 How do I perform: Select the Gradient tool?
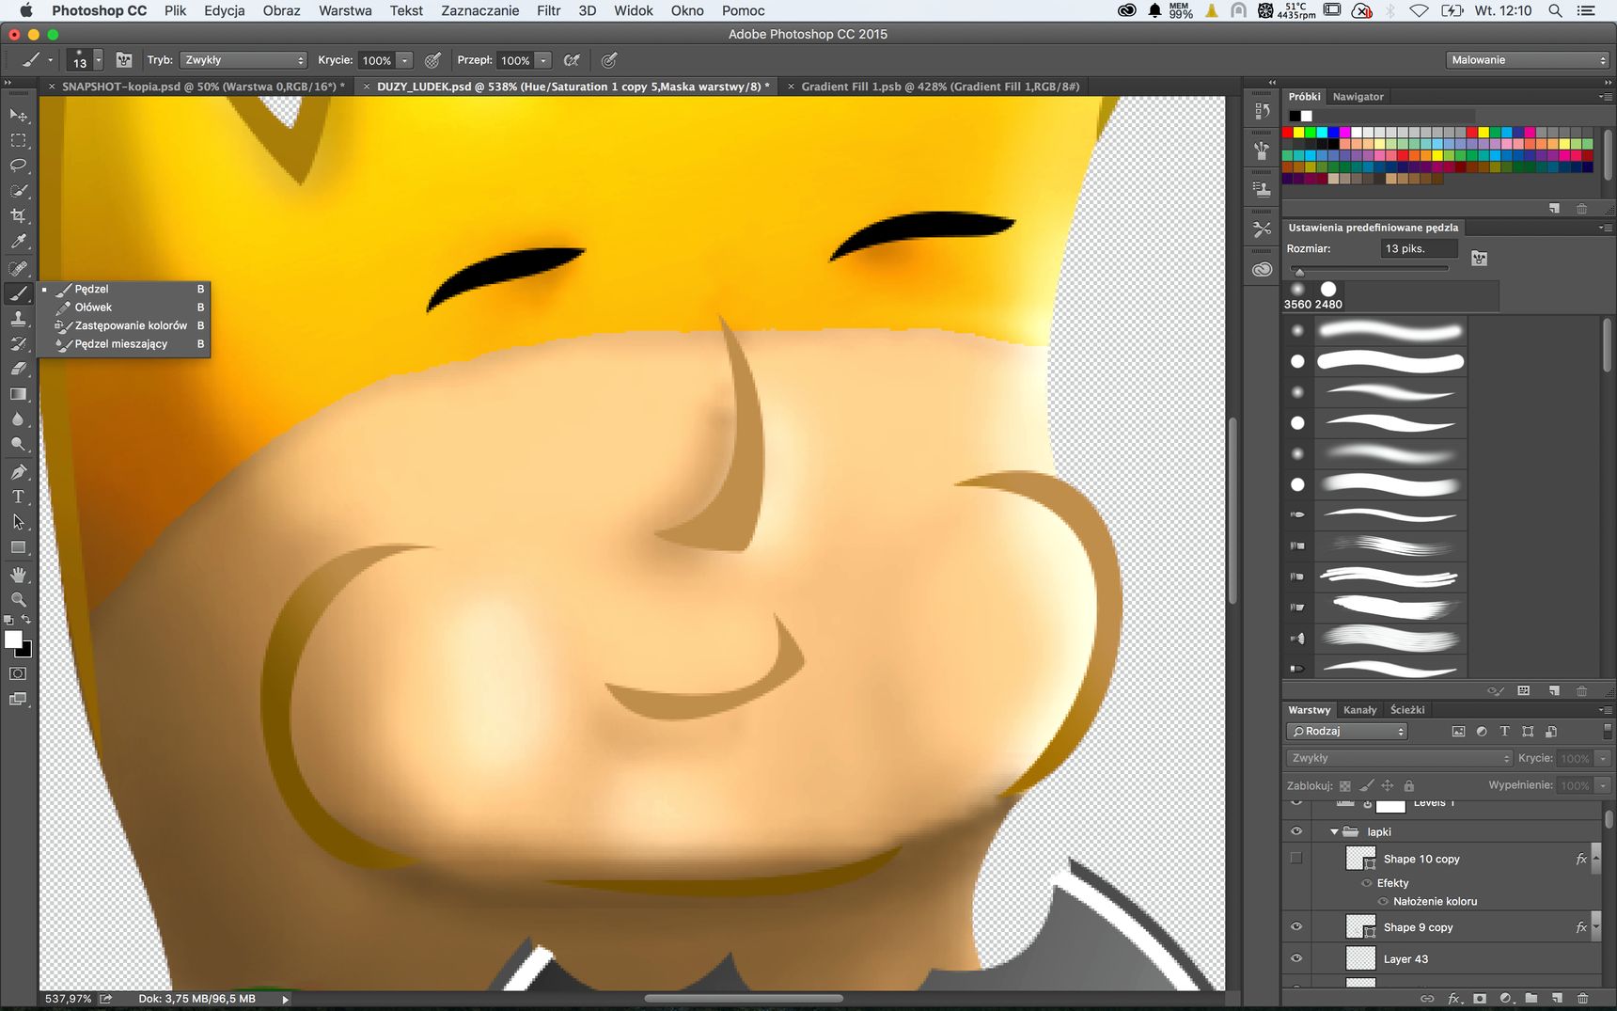click(x=19, y=395)
